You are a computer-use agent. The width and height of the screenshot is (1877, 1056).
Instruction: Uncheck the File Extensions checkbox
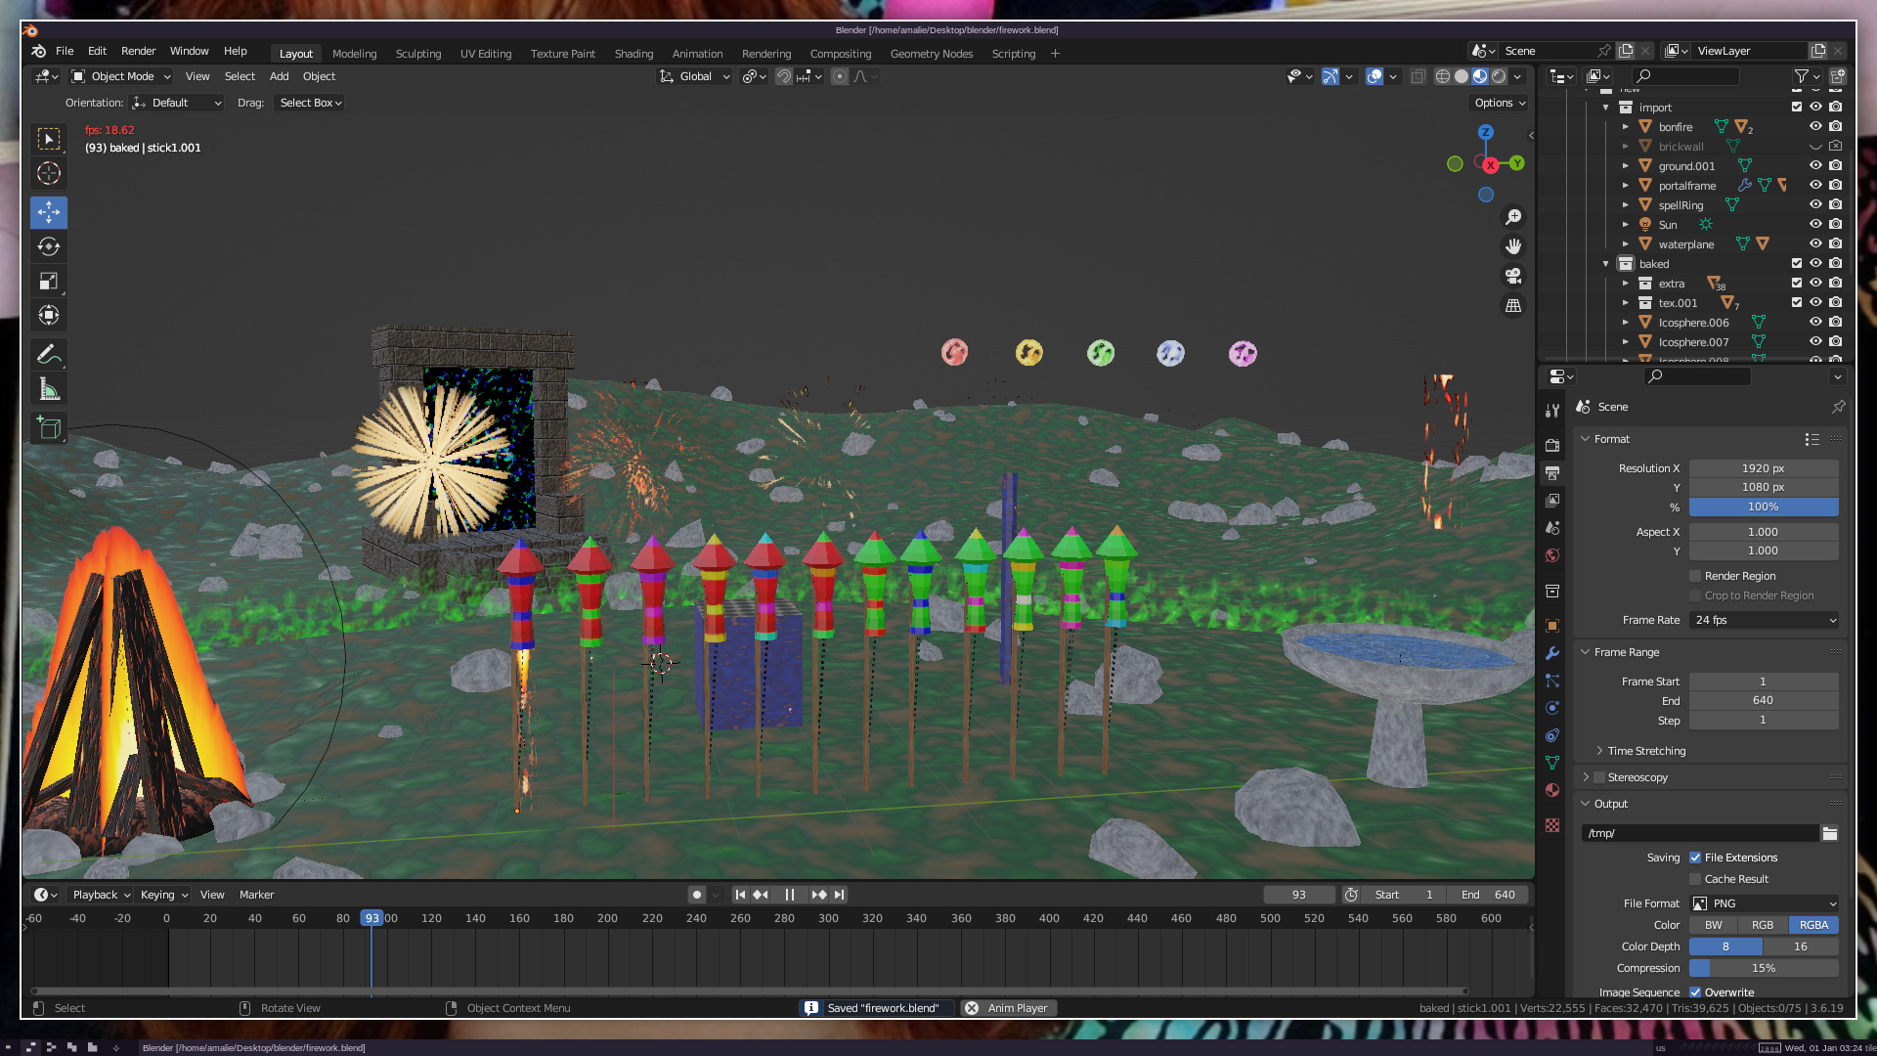[1695, 858]
